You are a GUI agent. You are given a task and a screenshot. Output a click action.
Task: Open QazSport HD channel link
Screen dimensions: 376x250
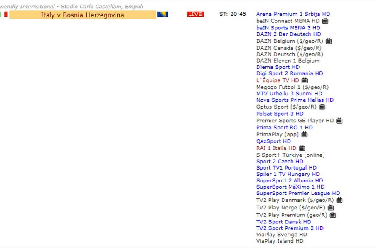coord(273,141)
